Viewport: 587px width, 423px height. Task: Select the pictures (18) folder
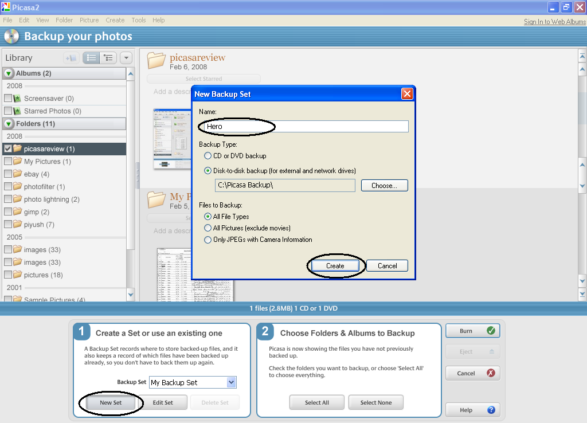pyautogui.click(x=64, y=275)
